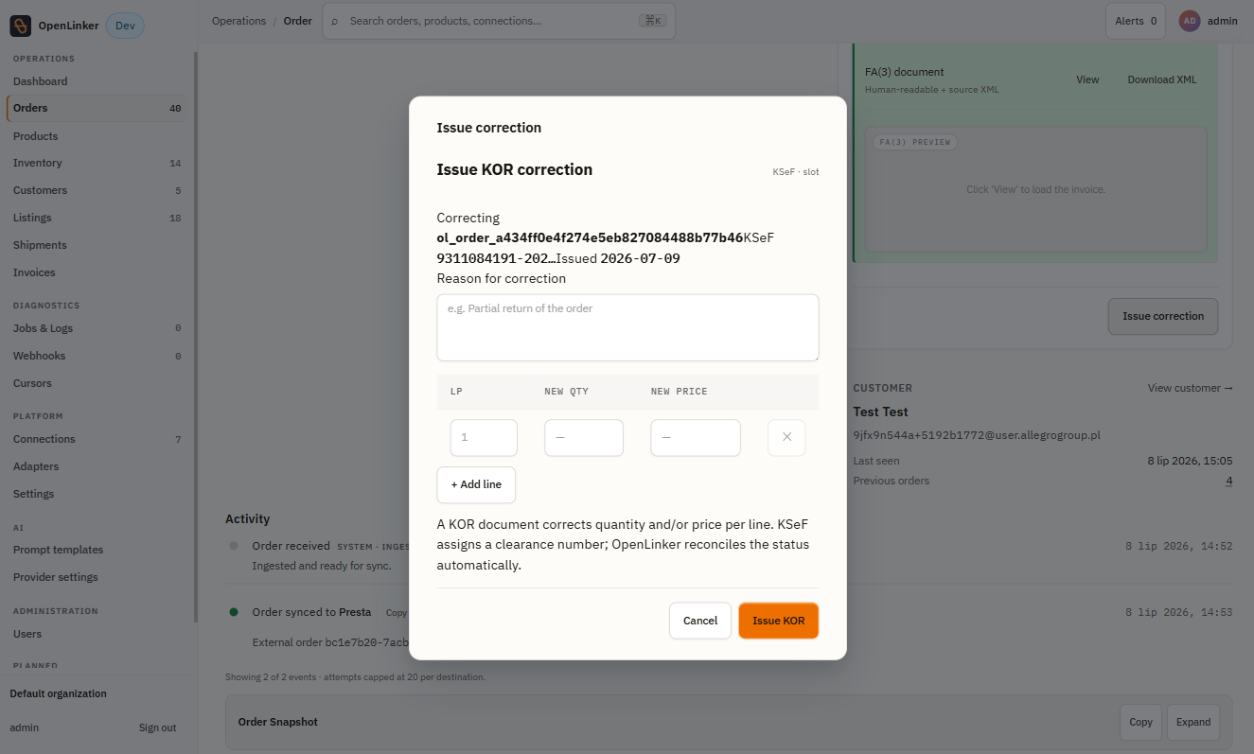Click the Test Test customer name
The image size is (1254, 754).
point(880,412)
